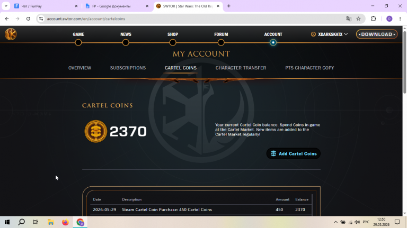Screen dimensions: 407x228
Task: Open the FORUM navigation menu
Action: pos(221,34)
